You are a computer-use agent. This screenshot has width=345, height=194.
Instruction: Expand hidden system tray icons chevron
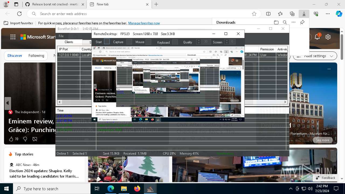click(291, 189)
